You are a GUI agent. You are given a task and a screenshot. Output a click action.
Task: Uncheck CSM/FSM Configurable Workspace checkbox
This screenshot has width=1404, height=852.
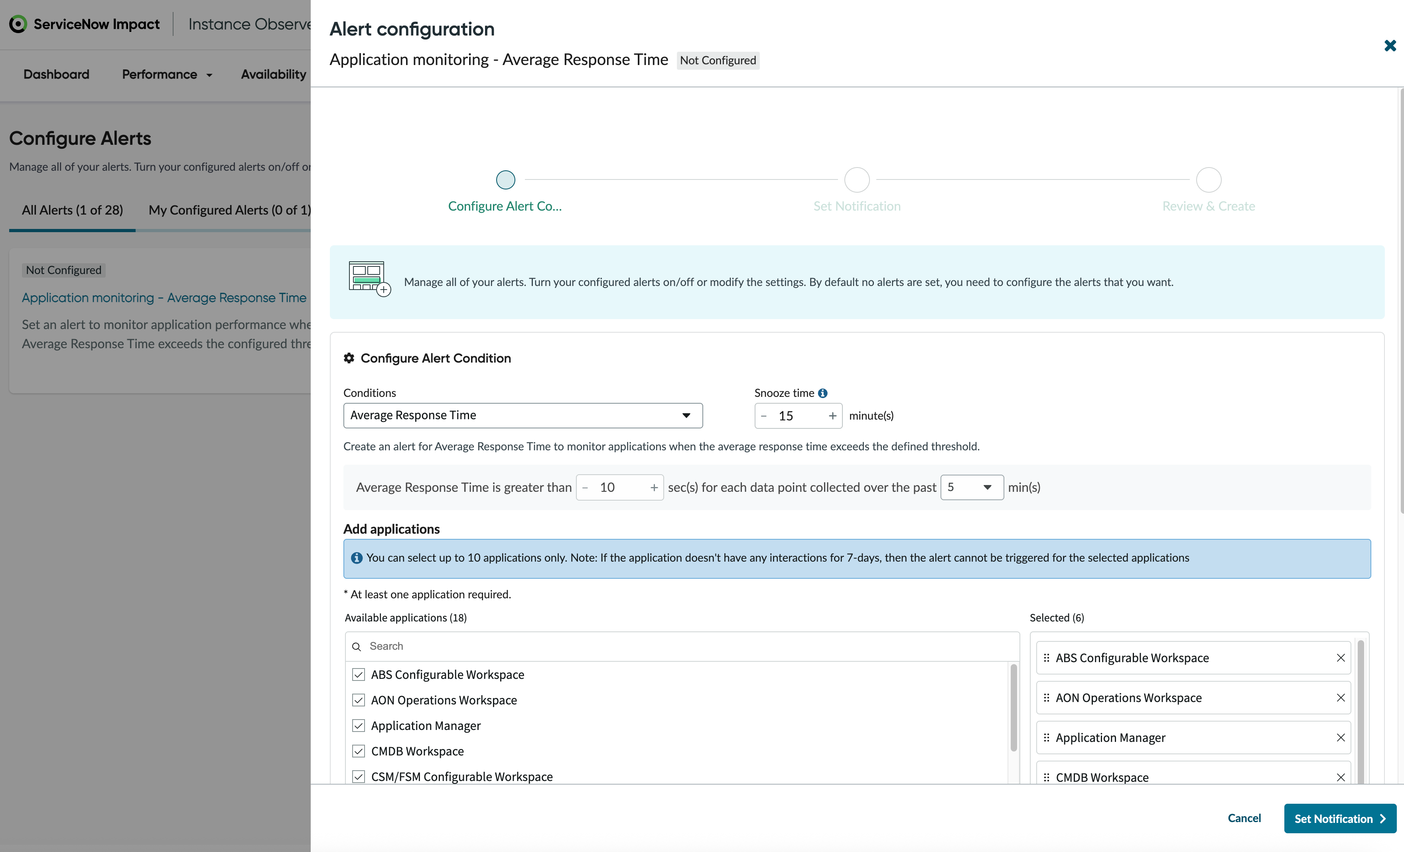(359, 777)
